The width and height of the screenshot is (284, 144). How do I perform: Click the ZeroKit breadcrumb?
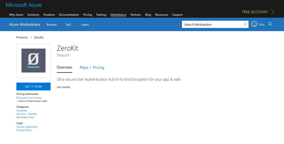click(x=39, y=37)
